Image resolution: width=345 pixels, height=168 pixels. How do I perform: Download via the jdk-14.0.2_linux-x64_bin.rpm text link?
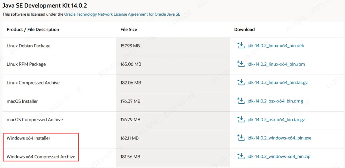click(276, 64)
